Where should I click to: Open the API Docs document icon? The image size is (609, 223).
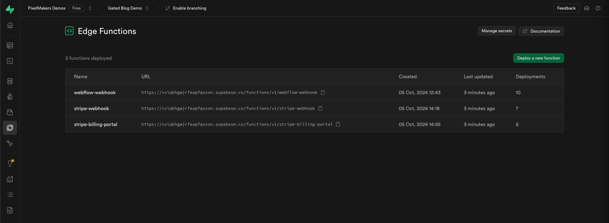pos(10,210)
